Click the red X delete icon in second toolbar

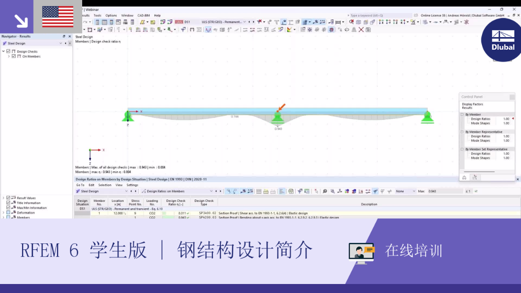(361, 30)
